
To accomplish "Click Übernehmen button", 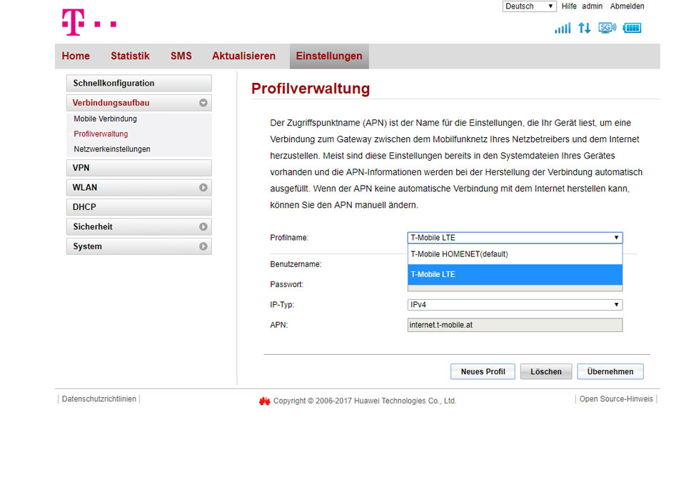I will coord(610,371).
